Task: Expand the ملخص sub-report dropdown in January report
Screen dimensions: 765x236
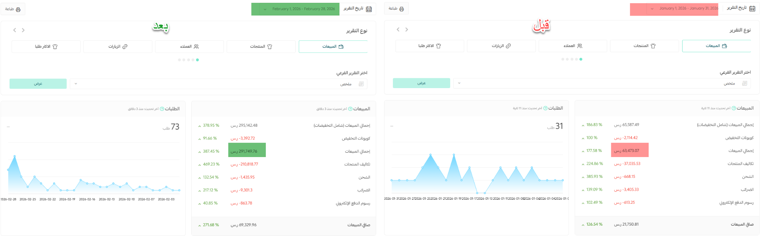Action: (602, 83)
